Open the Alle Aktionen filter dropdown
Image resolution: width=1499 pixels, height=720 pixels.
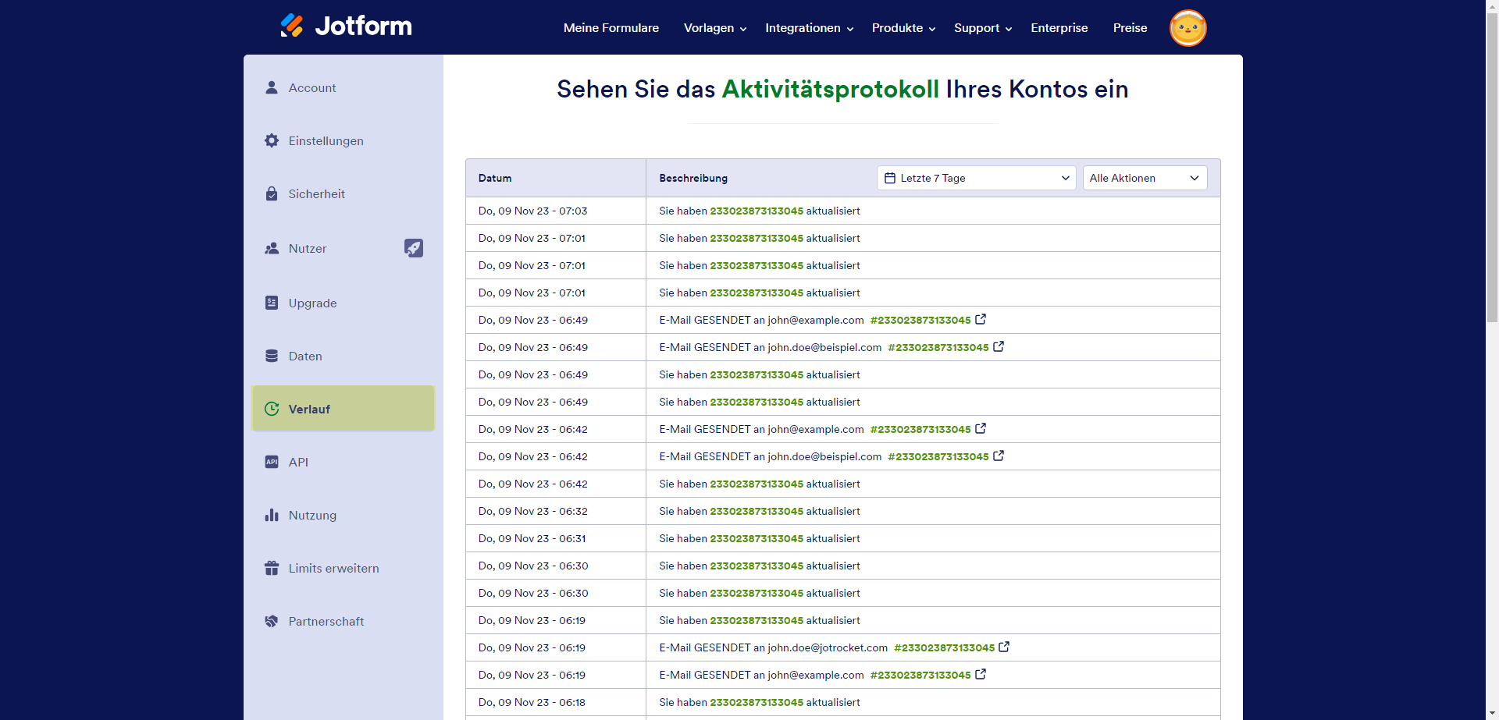click(1144, 178)
